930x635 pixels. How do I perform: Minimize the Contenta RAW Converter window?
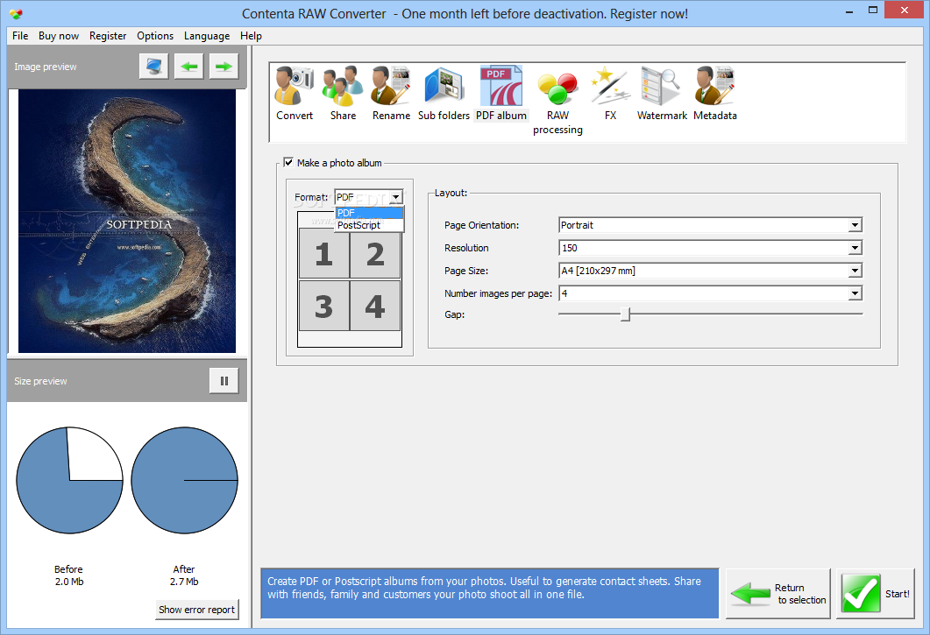click(x=849, y=11)
